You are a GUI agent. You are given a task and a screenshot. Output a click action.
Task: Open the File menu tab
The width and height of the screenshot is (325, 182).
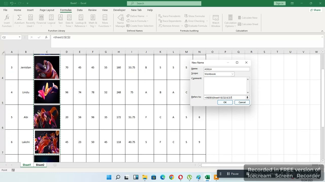[5, 10]
